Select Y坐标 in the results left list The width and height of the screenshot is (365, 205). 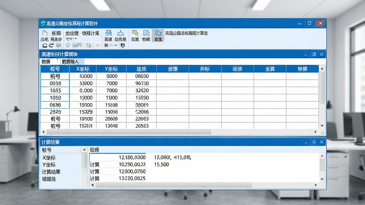click(49, 165)
